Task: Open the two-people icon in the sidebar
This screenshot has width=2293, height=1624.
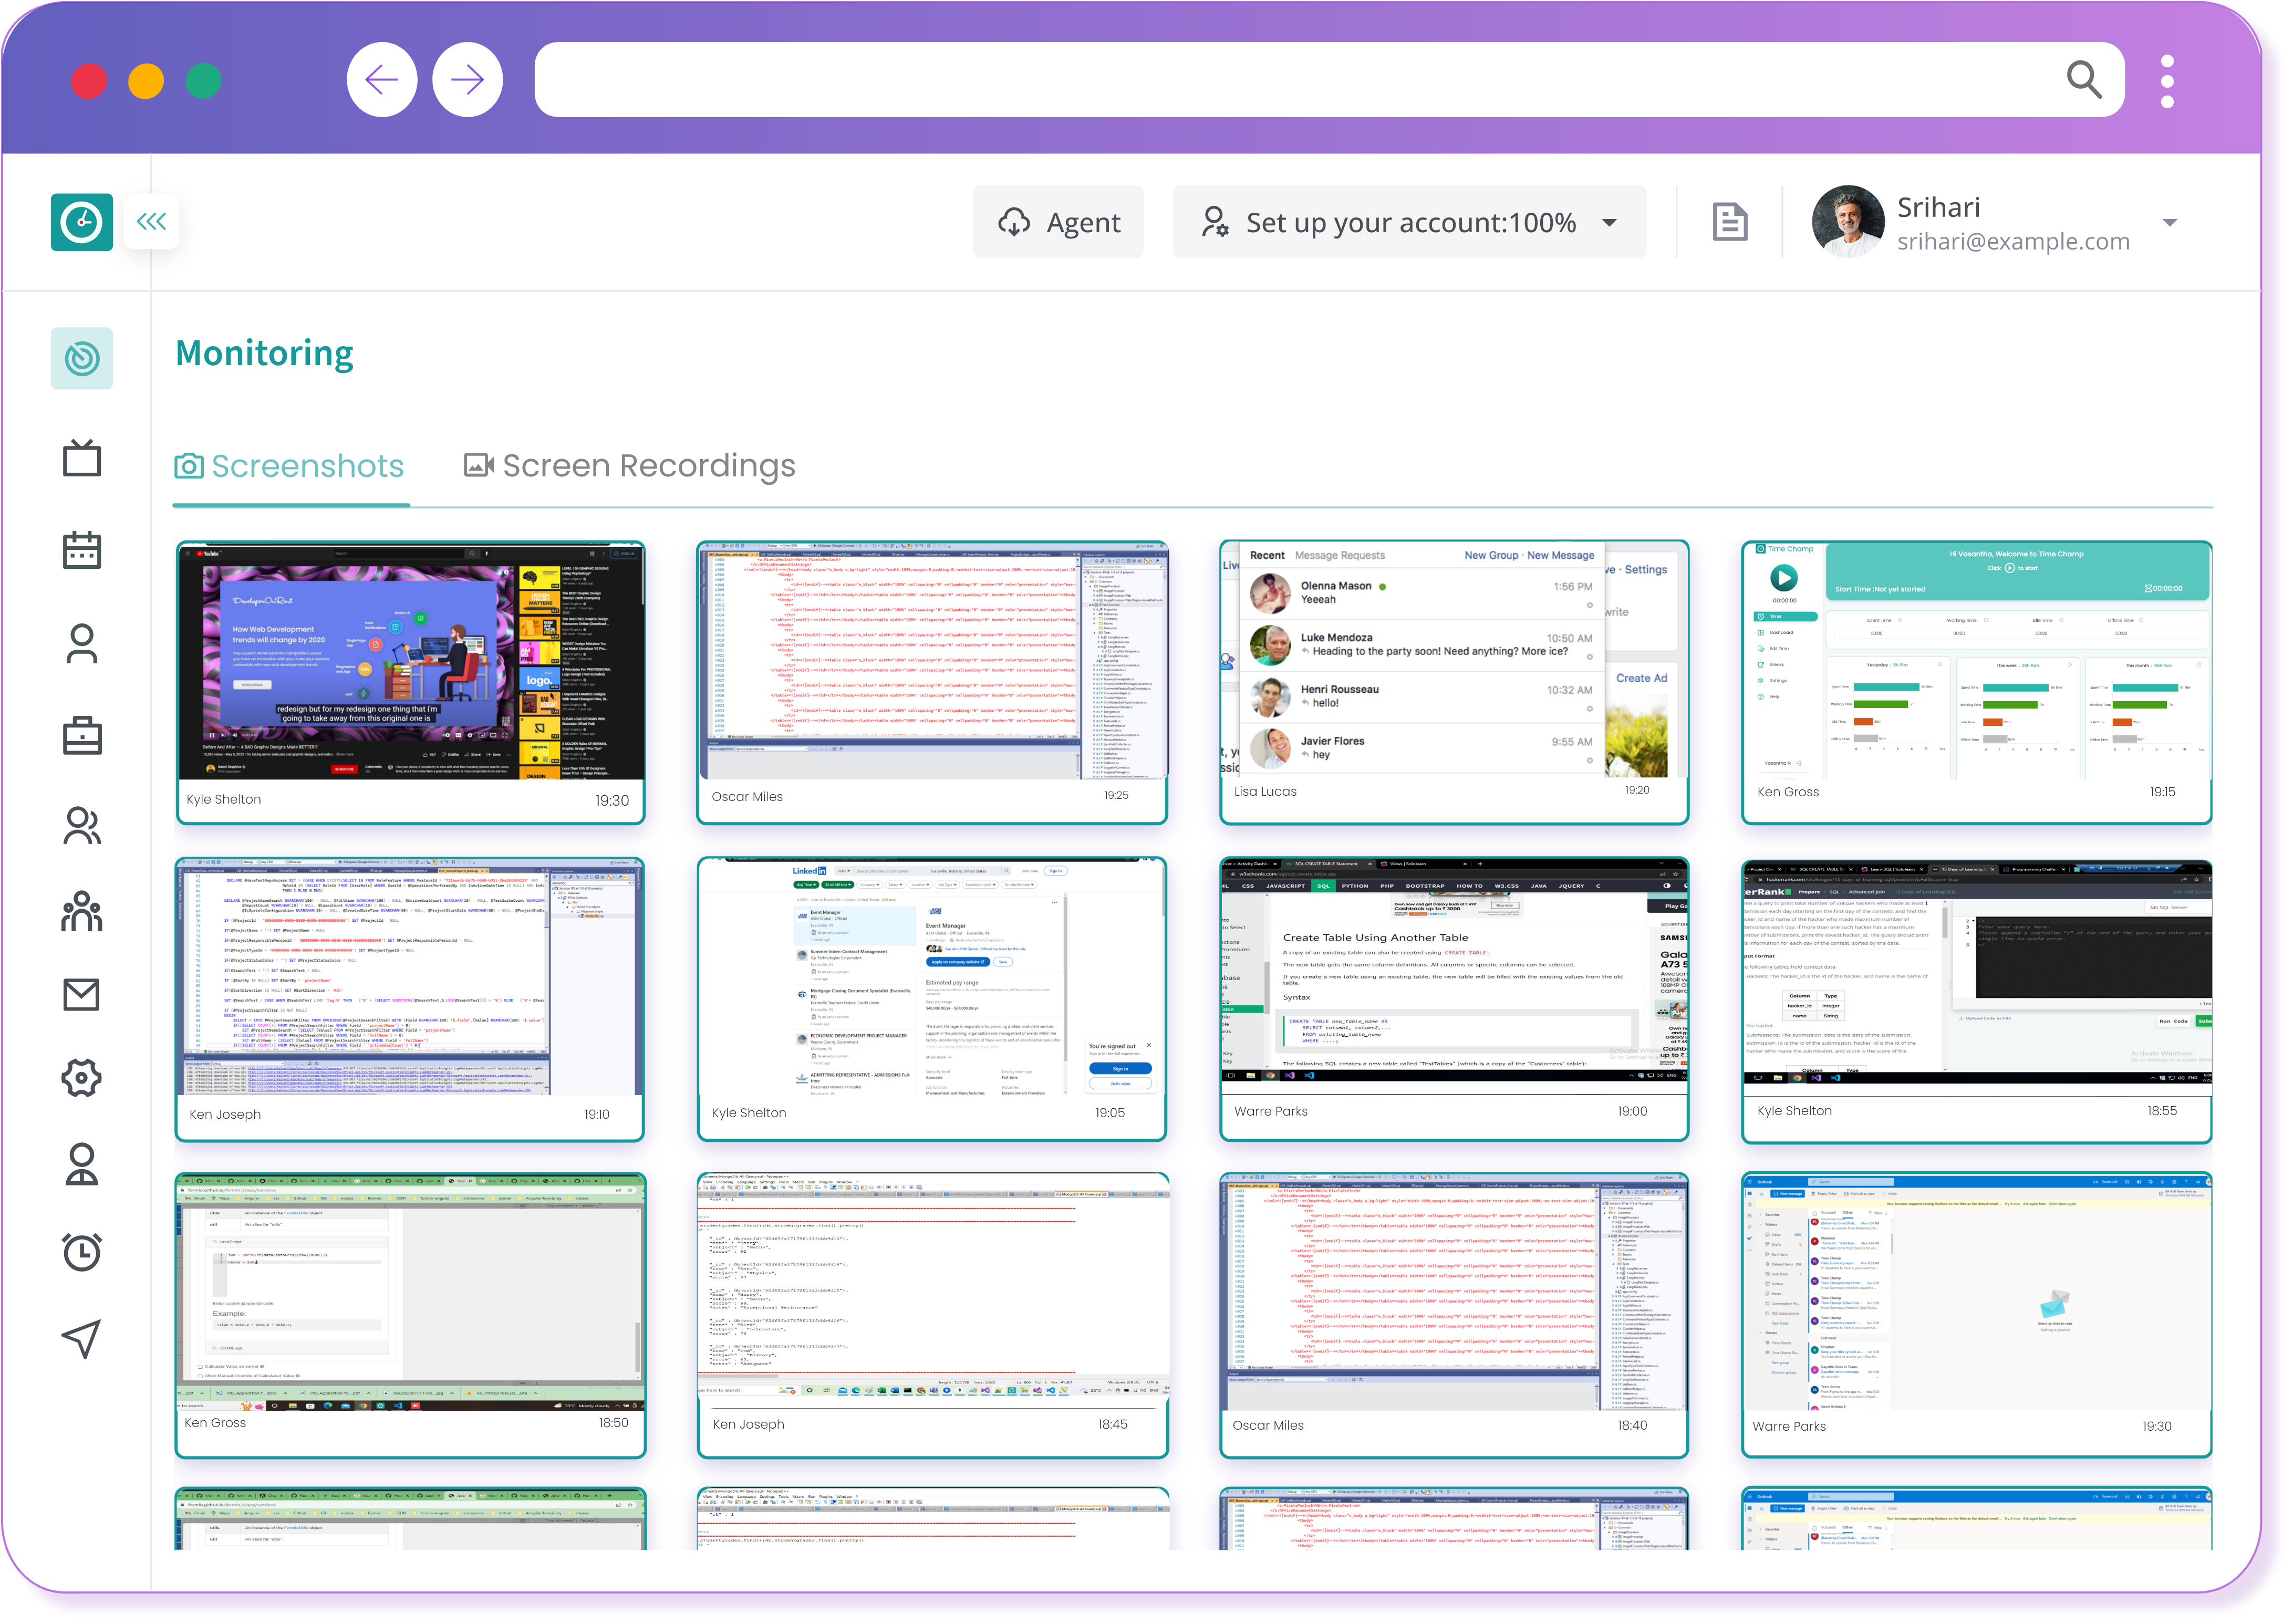Action: [82, 826]
